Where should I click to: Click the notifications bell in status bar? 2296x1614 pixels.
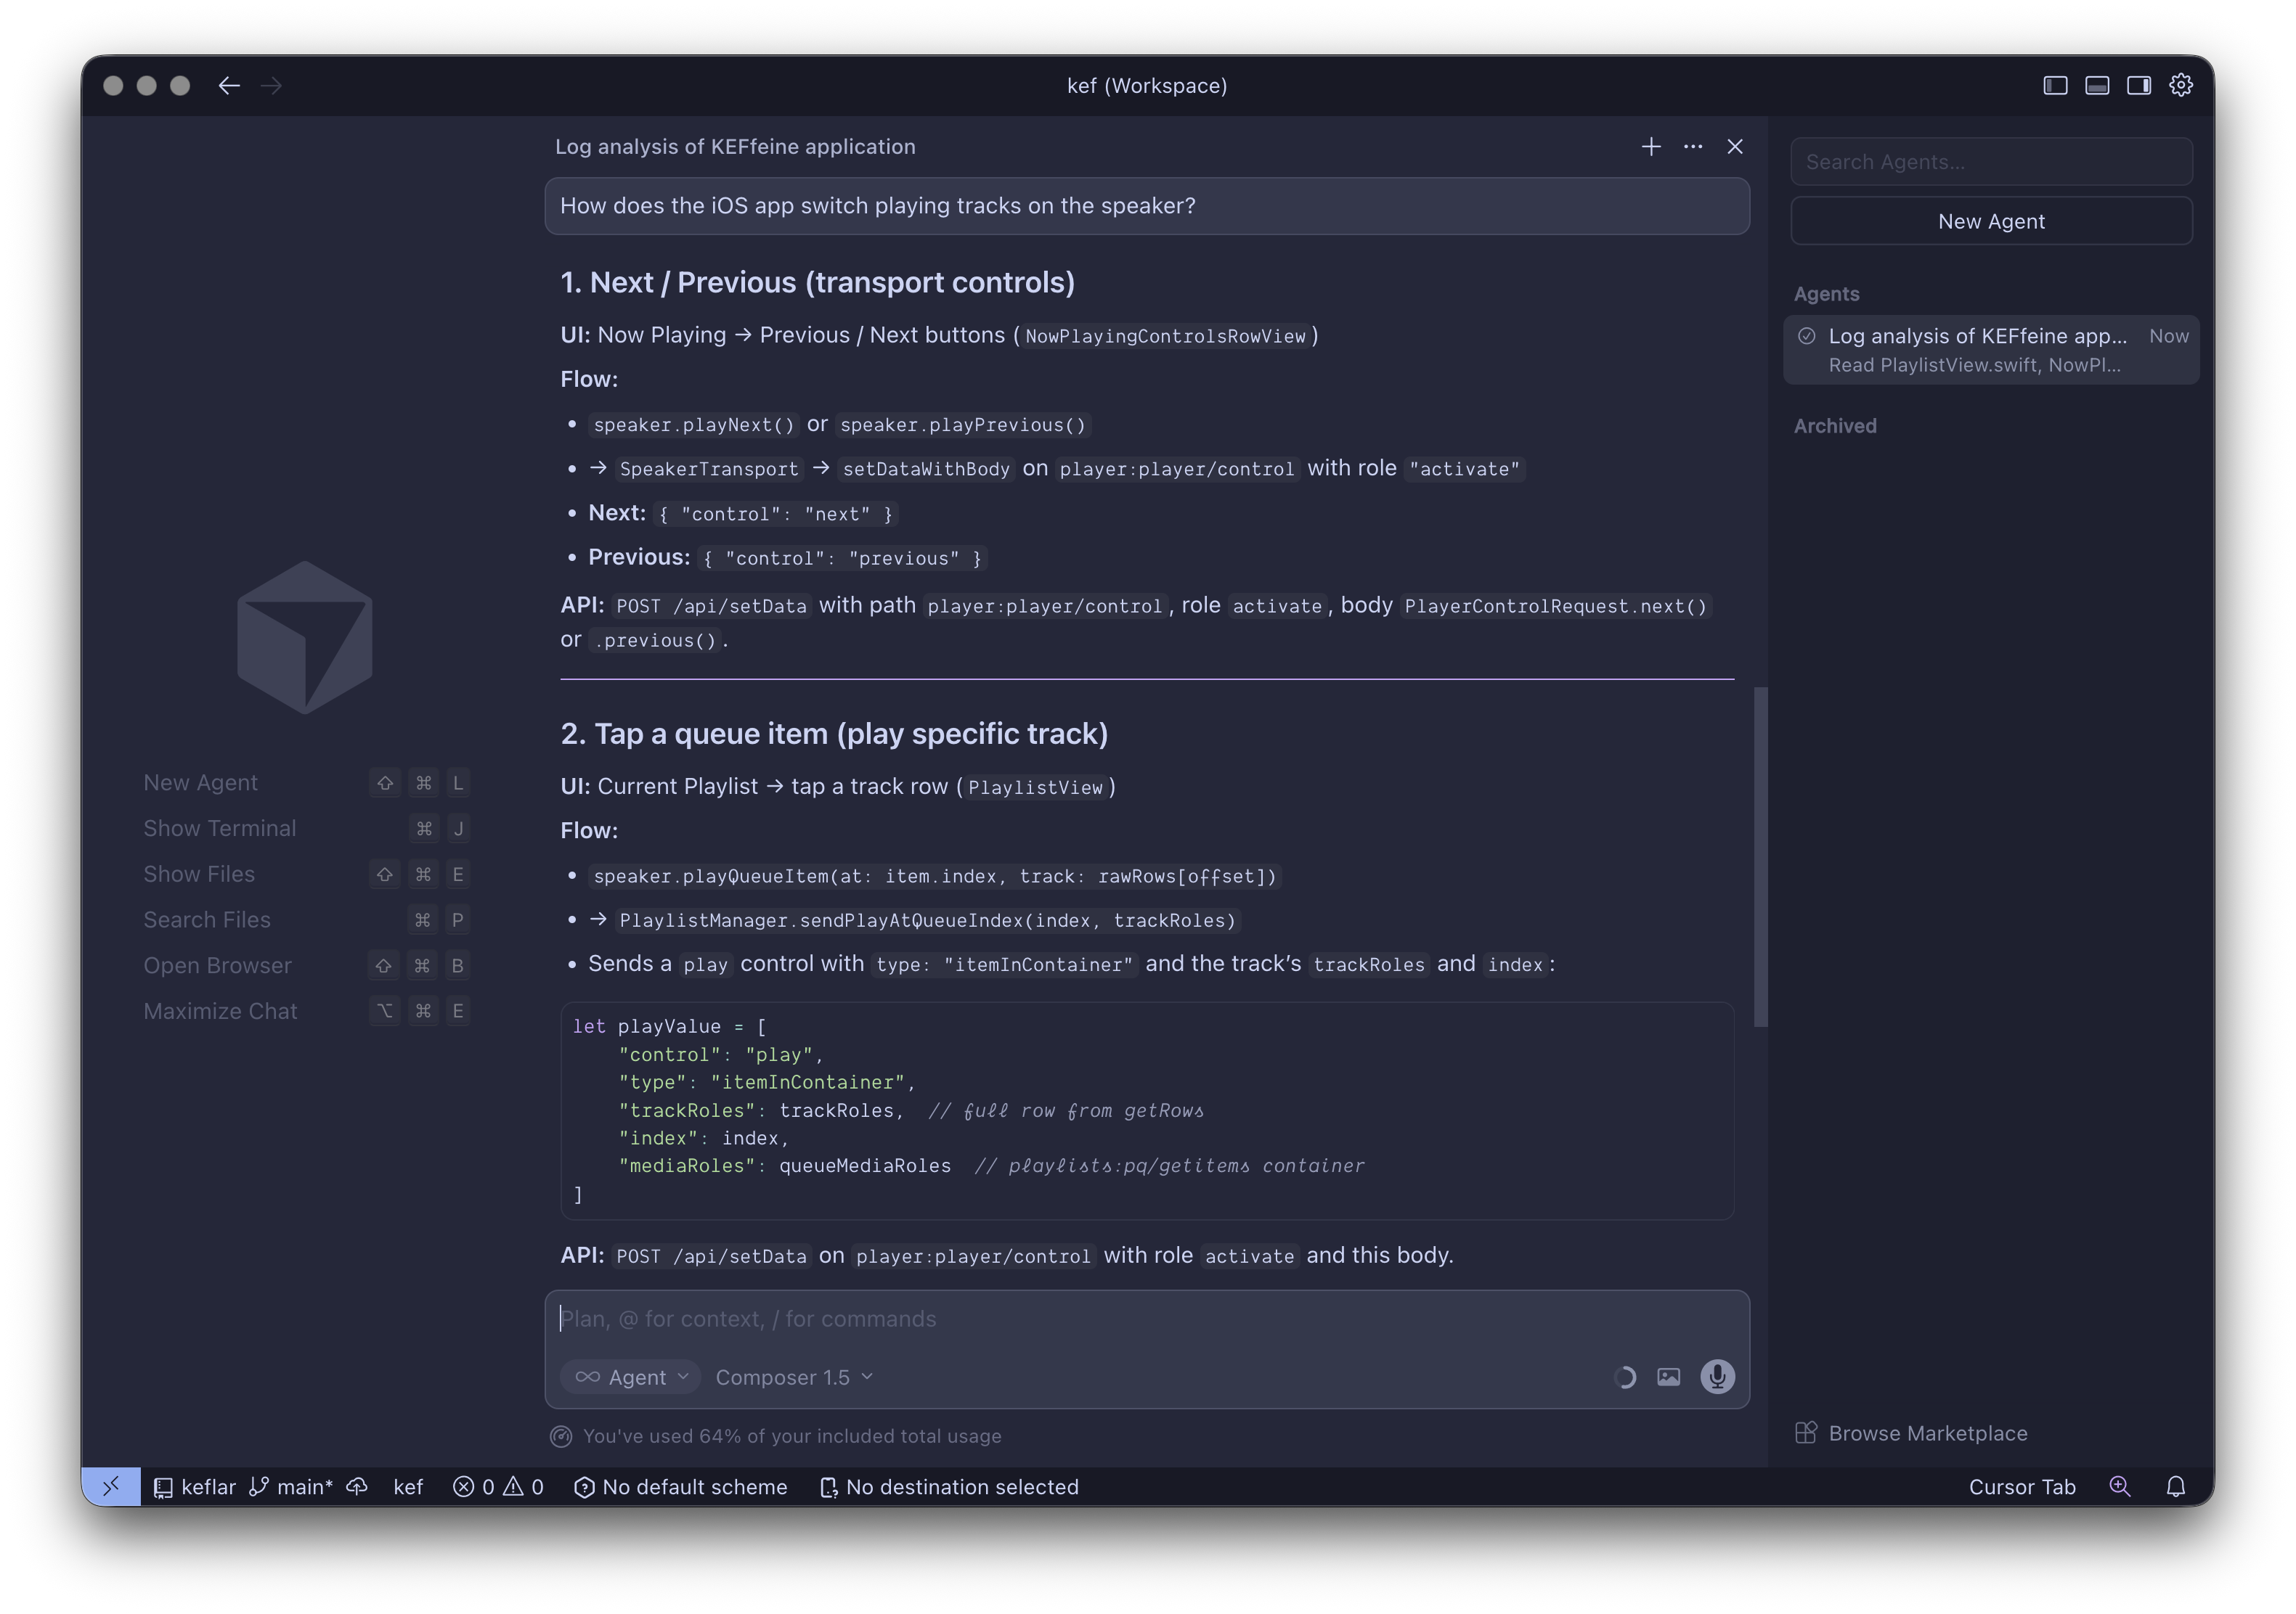[2175, 1486]
